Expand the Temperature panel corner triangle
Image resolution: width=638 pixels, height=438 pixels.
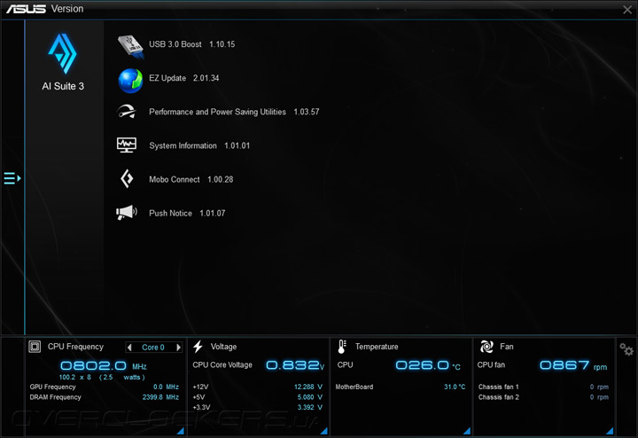[467, 431]
